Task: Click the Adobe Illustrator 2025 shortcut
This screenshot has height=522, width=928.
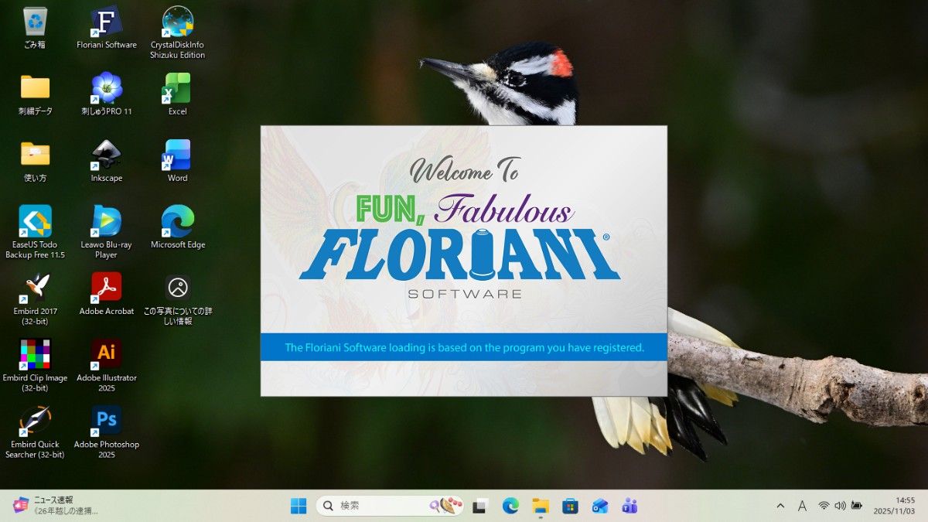Action: pyautogui.click(x=107, y=355)
